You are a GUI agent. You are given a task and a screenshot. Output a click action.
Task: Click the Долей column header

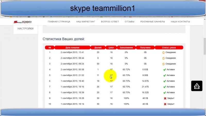pos(98,48)
